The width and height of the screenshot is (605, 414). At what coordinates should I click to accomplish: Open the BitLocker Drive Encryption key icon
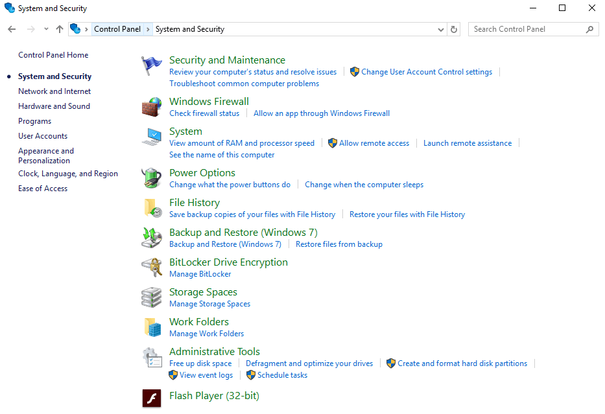point(152,268)
